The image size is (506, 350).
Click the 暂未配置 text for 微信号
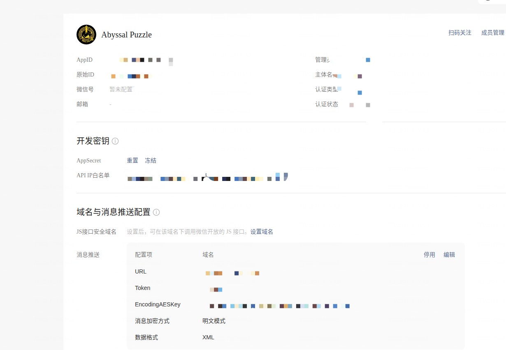121,90
